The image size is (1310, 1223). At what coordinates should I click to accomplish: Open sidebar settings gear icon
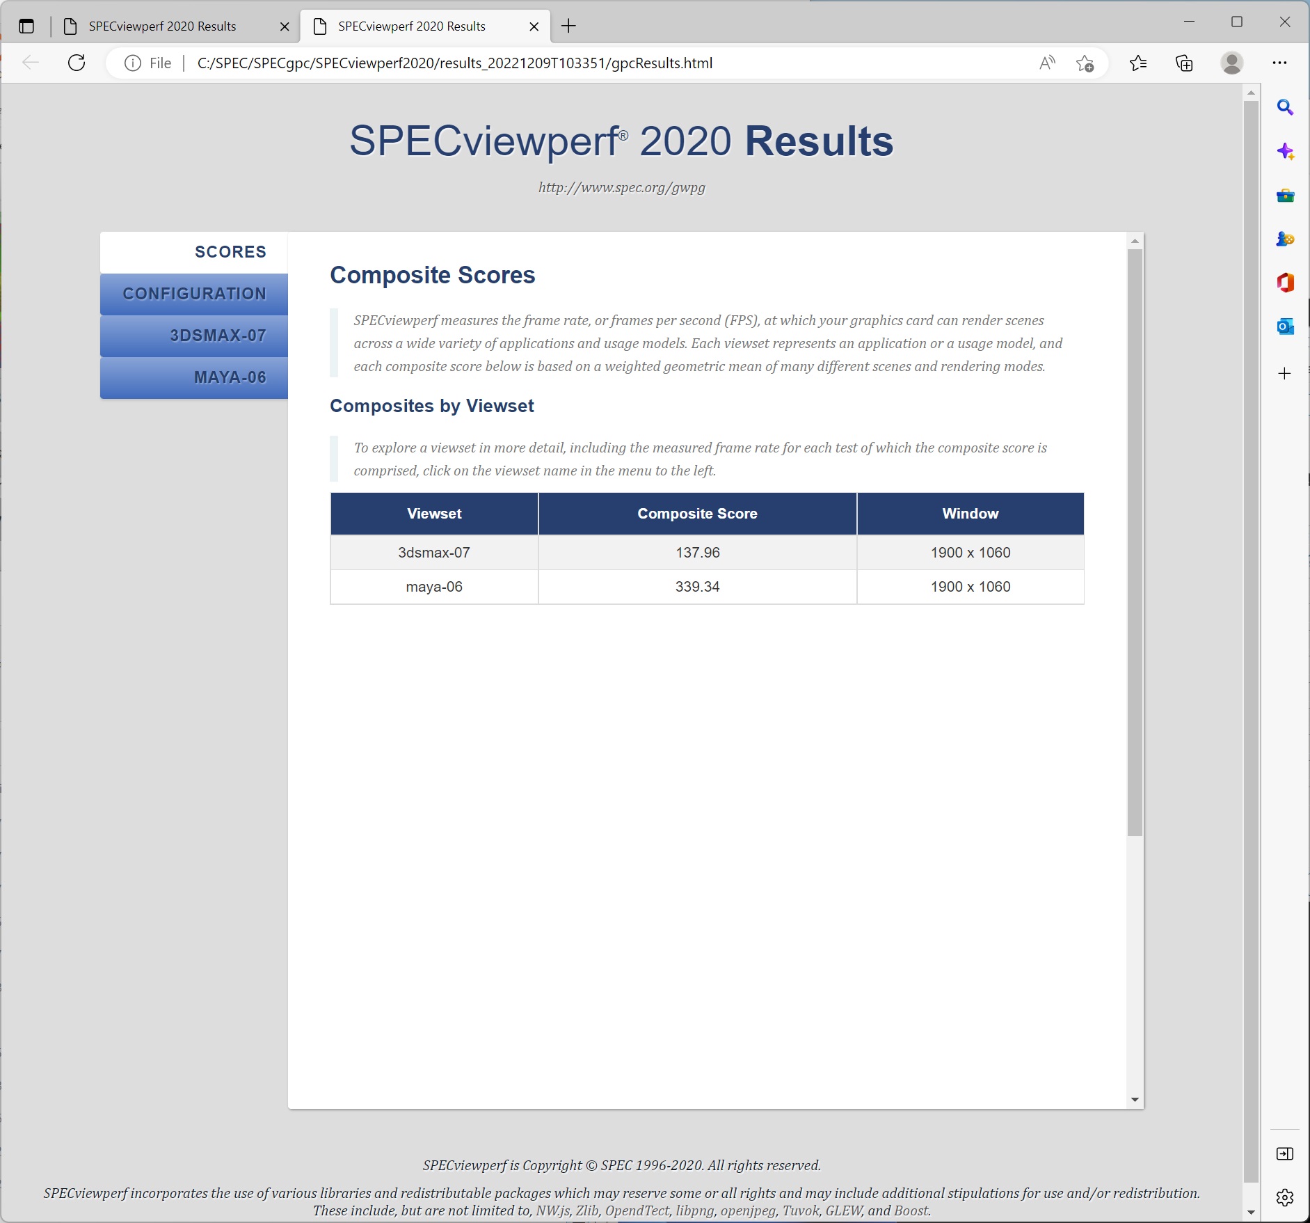tap(1285, 1197)
